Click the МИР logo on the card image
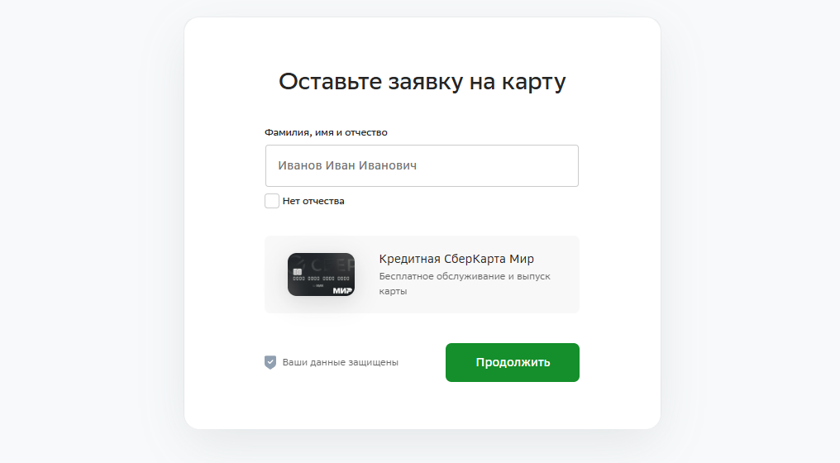840x463 pixels. tap(343, 290)
